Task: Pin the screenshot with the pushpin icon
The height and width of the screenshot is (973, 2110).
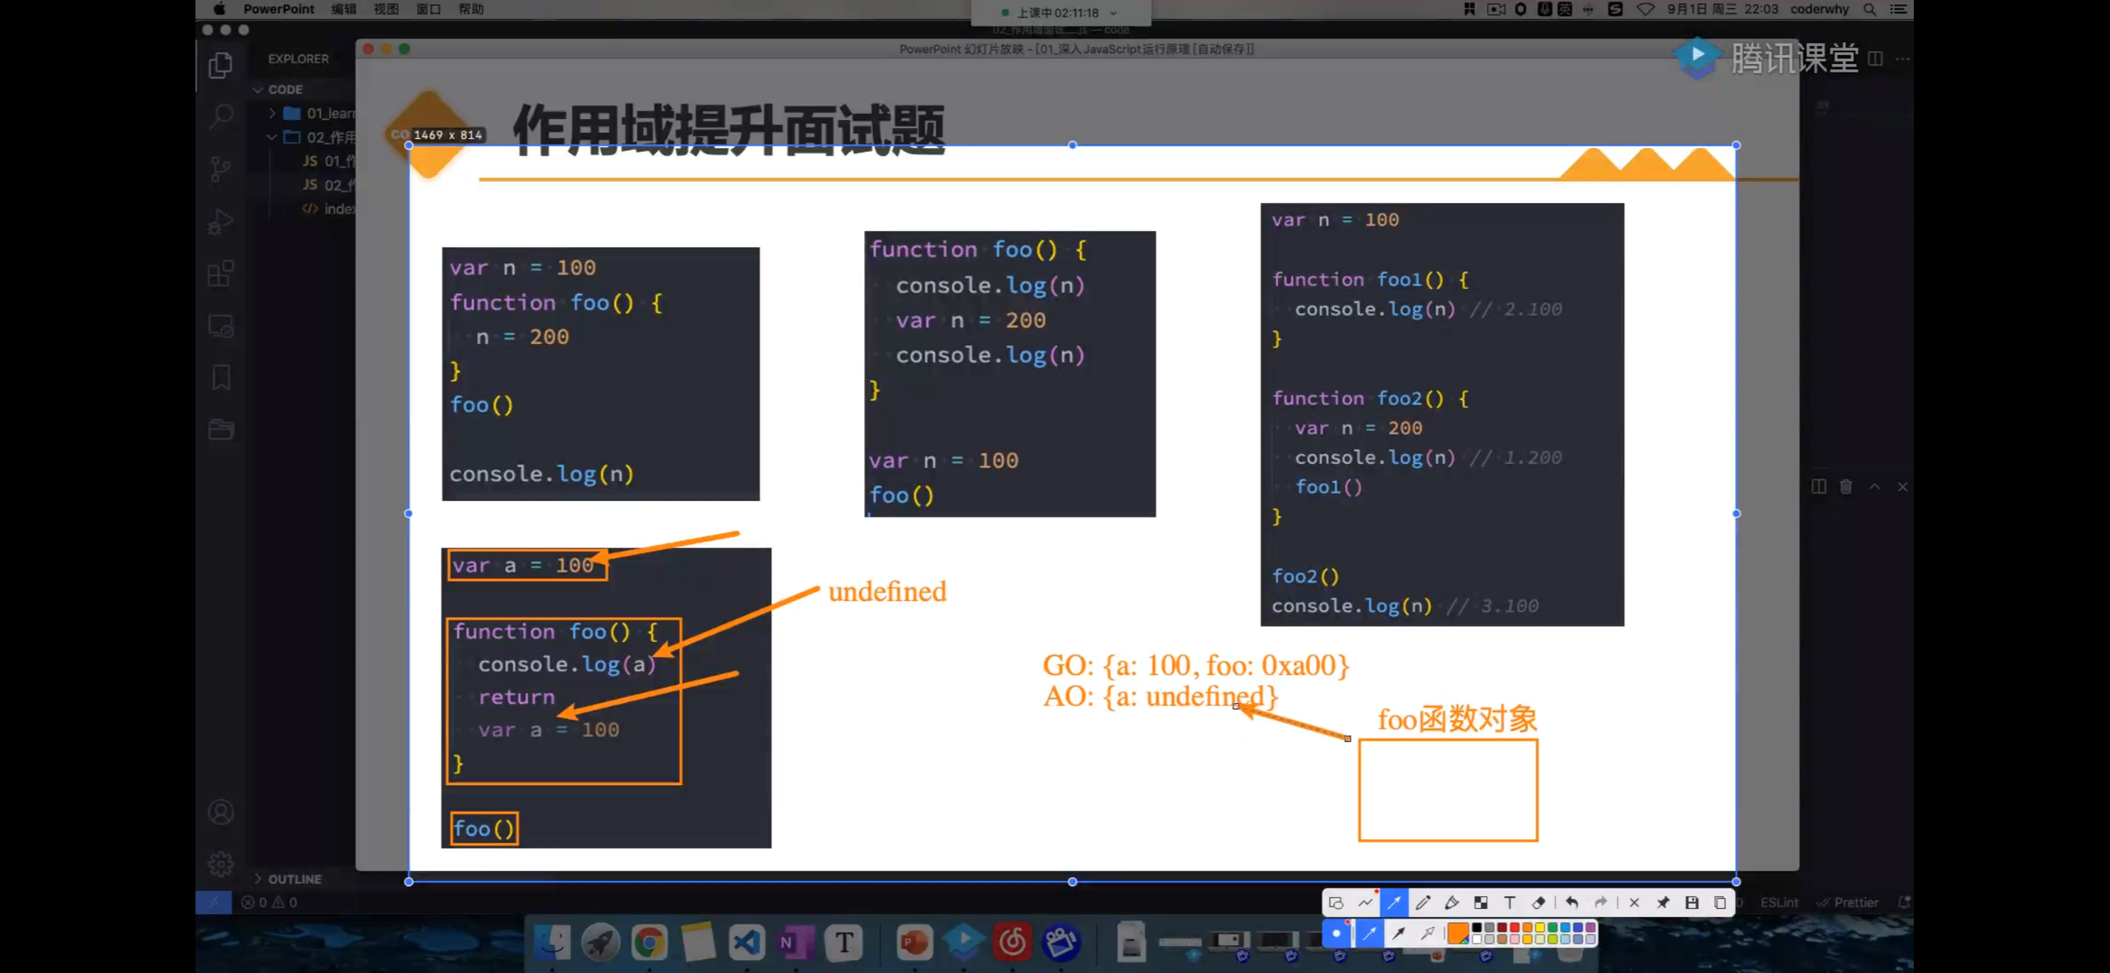Action: click(1662, 903)
